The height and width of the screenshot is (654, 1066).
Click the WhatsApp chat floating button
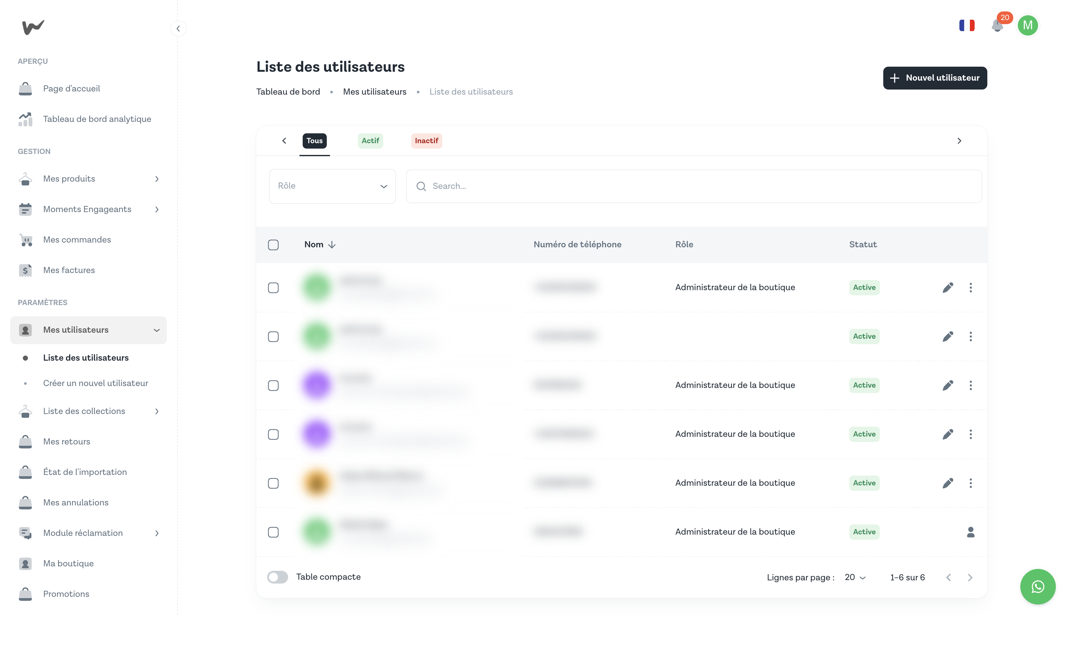click(x=1037, y=586)
